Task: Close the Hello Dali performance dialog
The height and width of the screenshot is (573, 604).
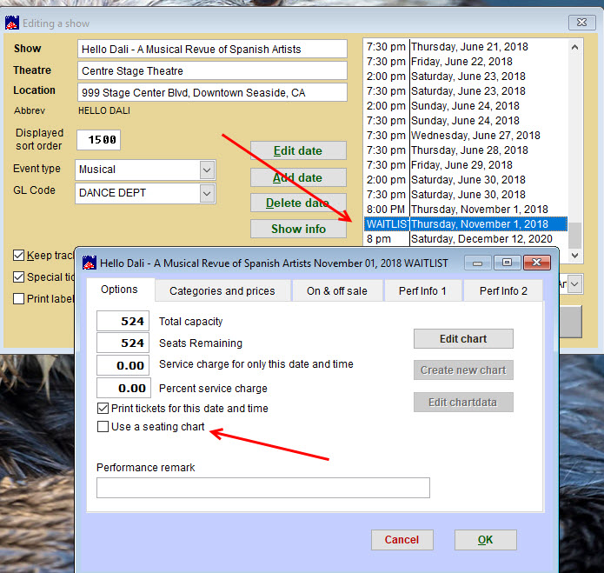Action: [x=538, y=262]
